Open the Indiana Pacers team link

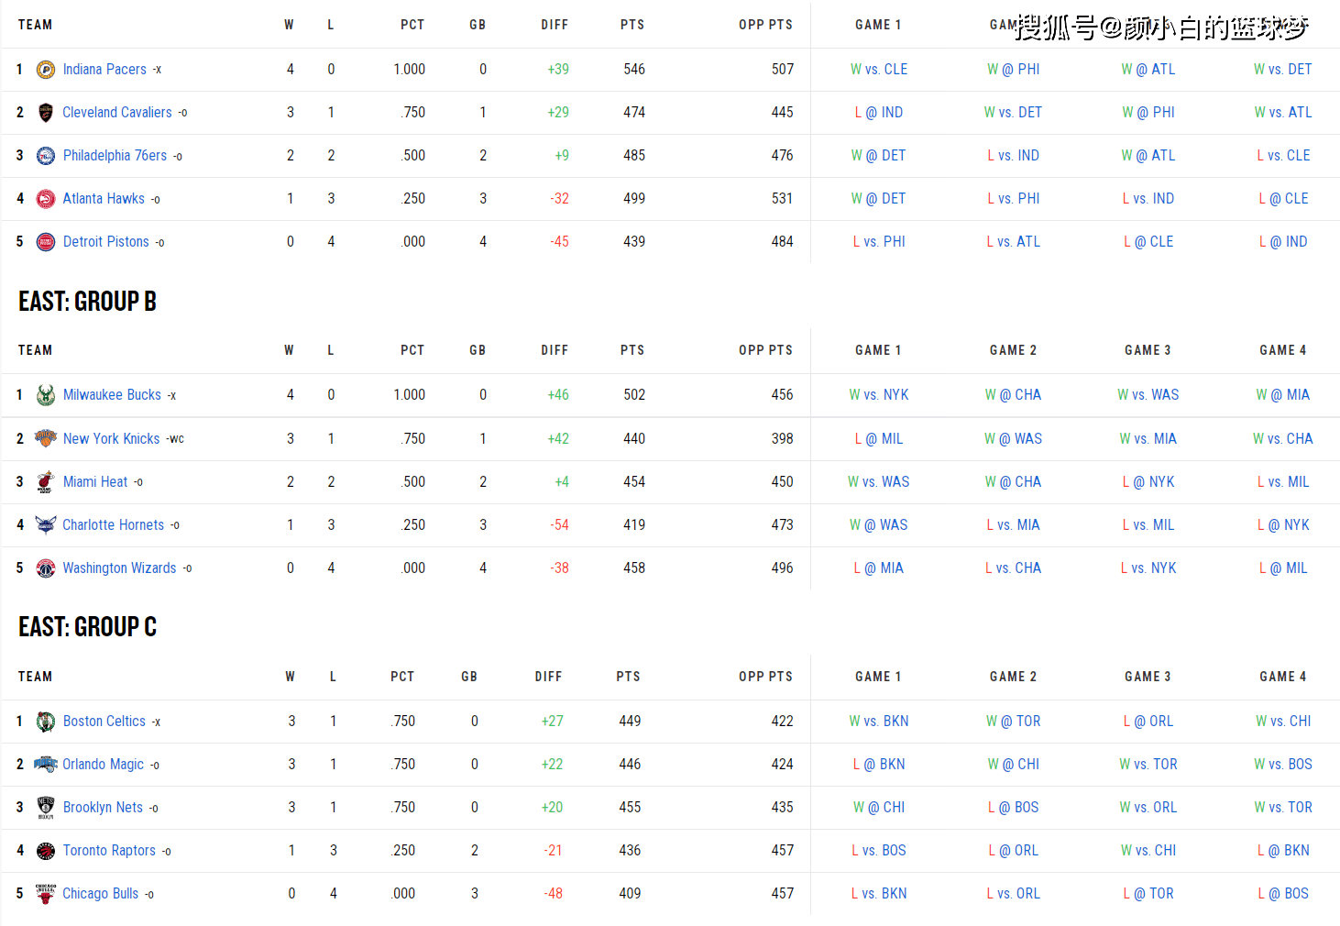click(x=104, y=70)
